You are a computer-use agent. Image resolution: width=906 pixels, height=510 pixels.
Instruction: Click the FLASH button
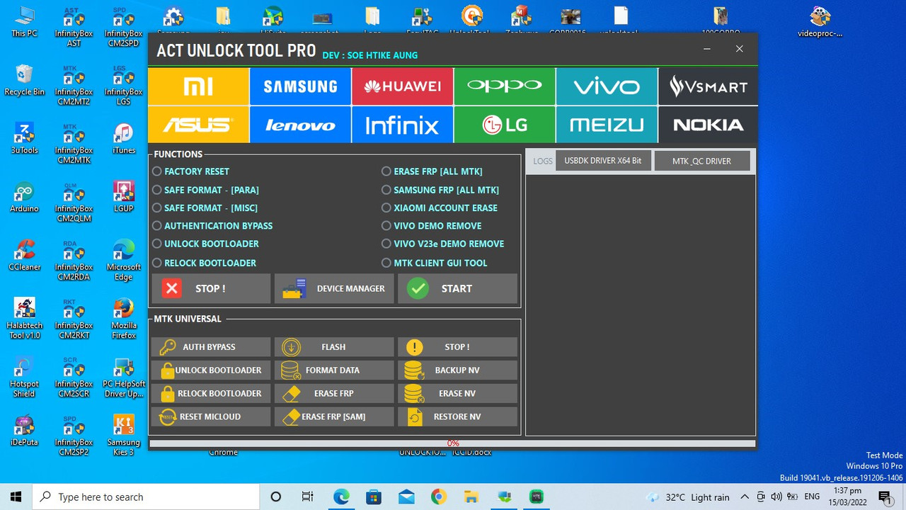point(334,347)
